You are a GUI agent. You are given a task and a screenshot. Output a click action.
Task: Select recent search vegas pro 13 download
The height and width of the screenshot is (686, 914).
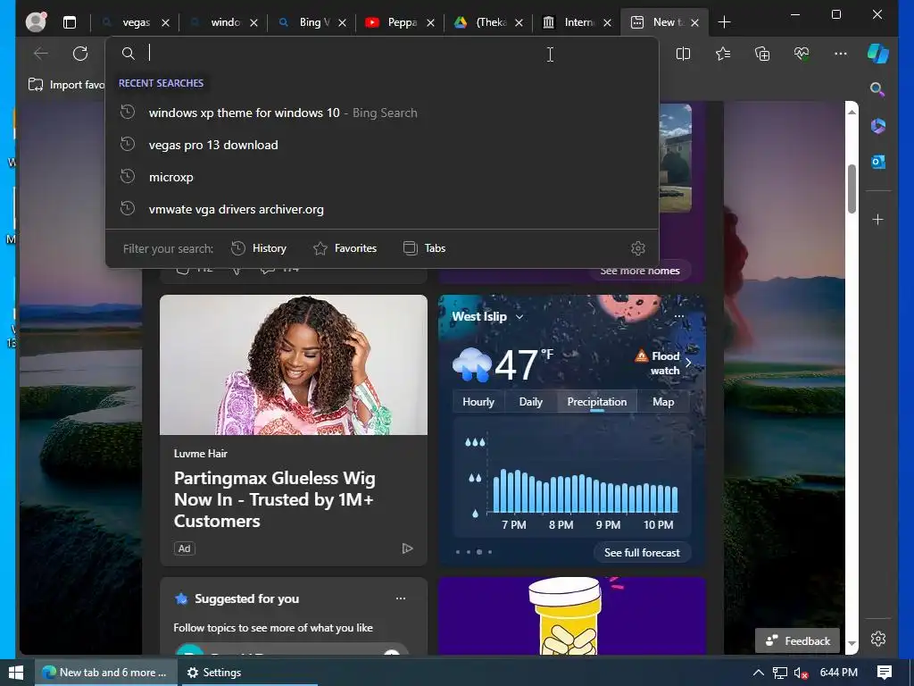tap(382, 145)
